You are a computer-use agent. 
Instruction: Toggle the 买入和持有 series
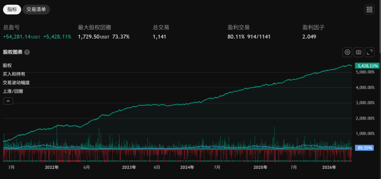click(14, 74)
